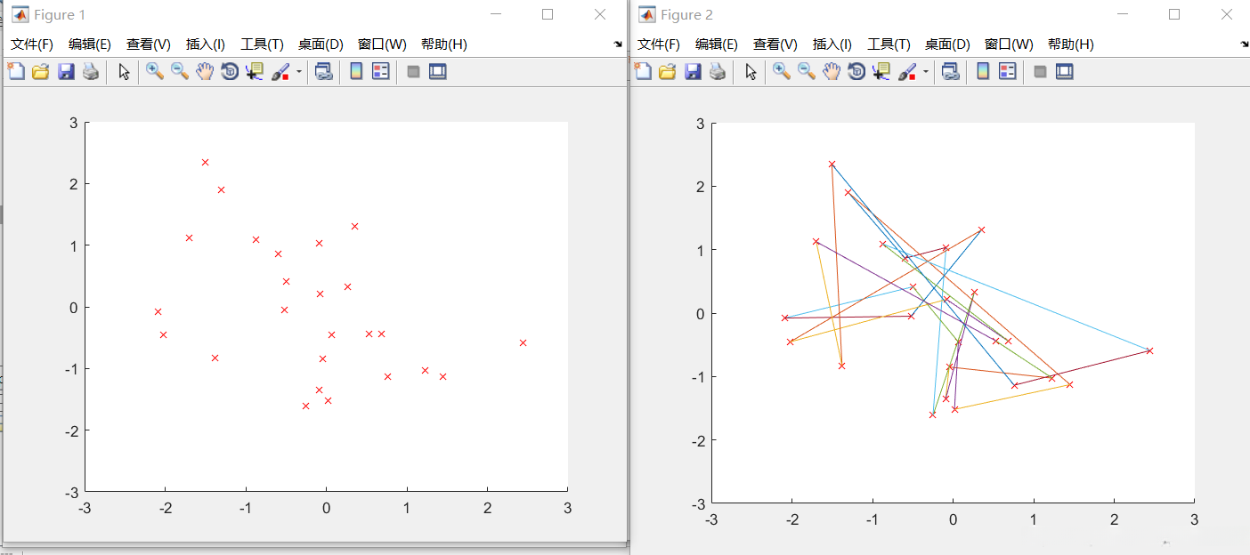1250x555 pixels.
Task: Show Plot Tools and dock Figure 1
Action: [437, 72]
